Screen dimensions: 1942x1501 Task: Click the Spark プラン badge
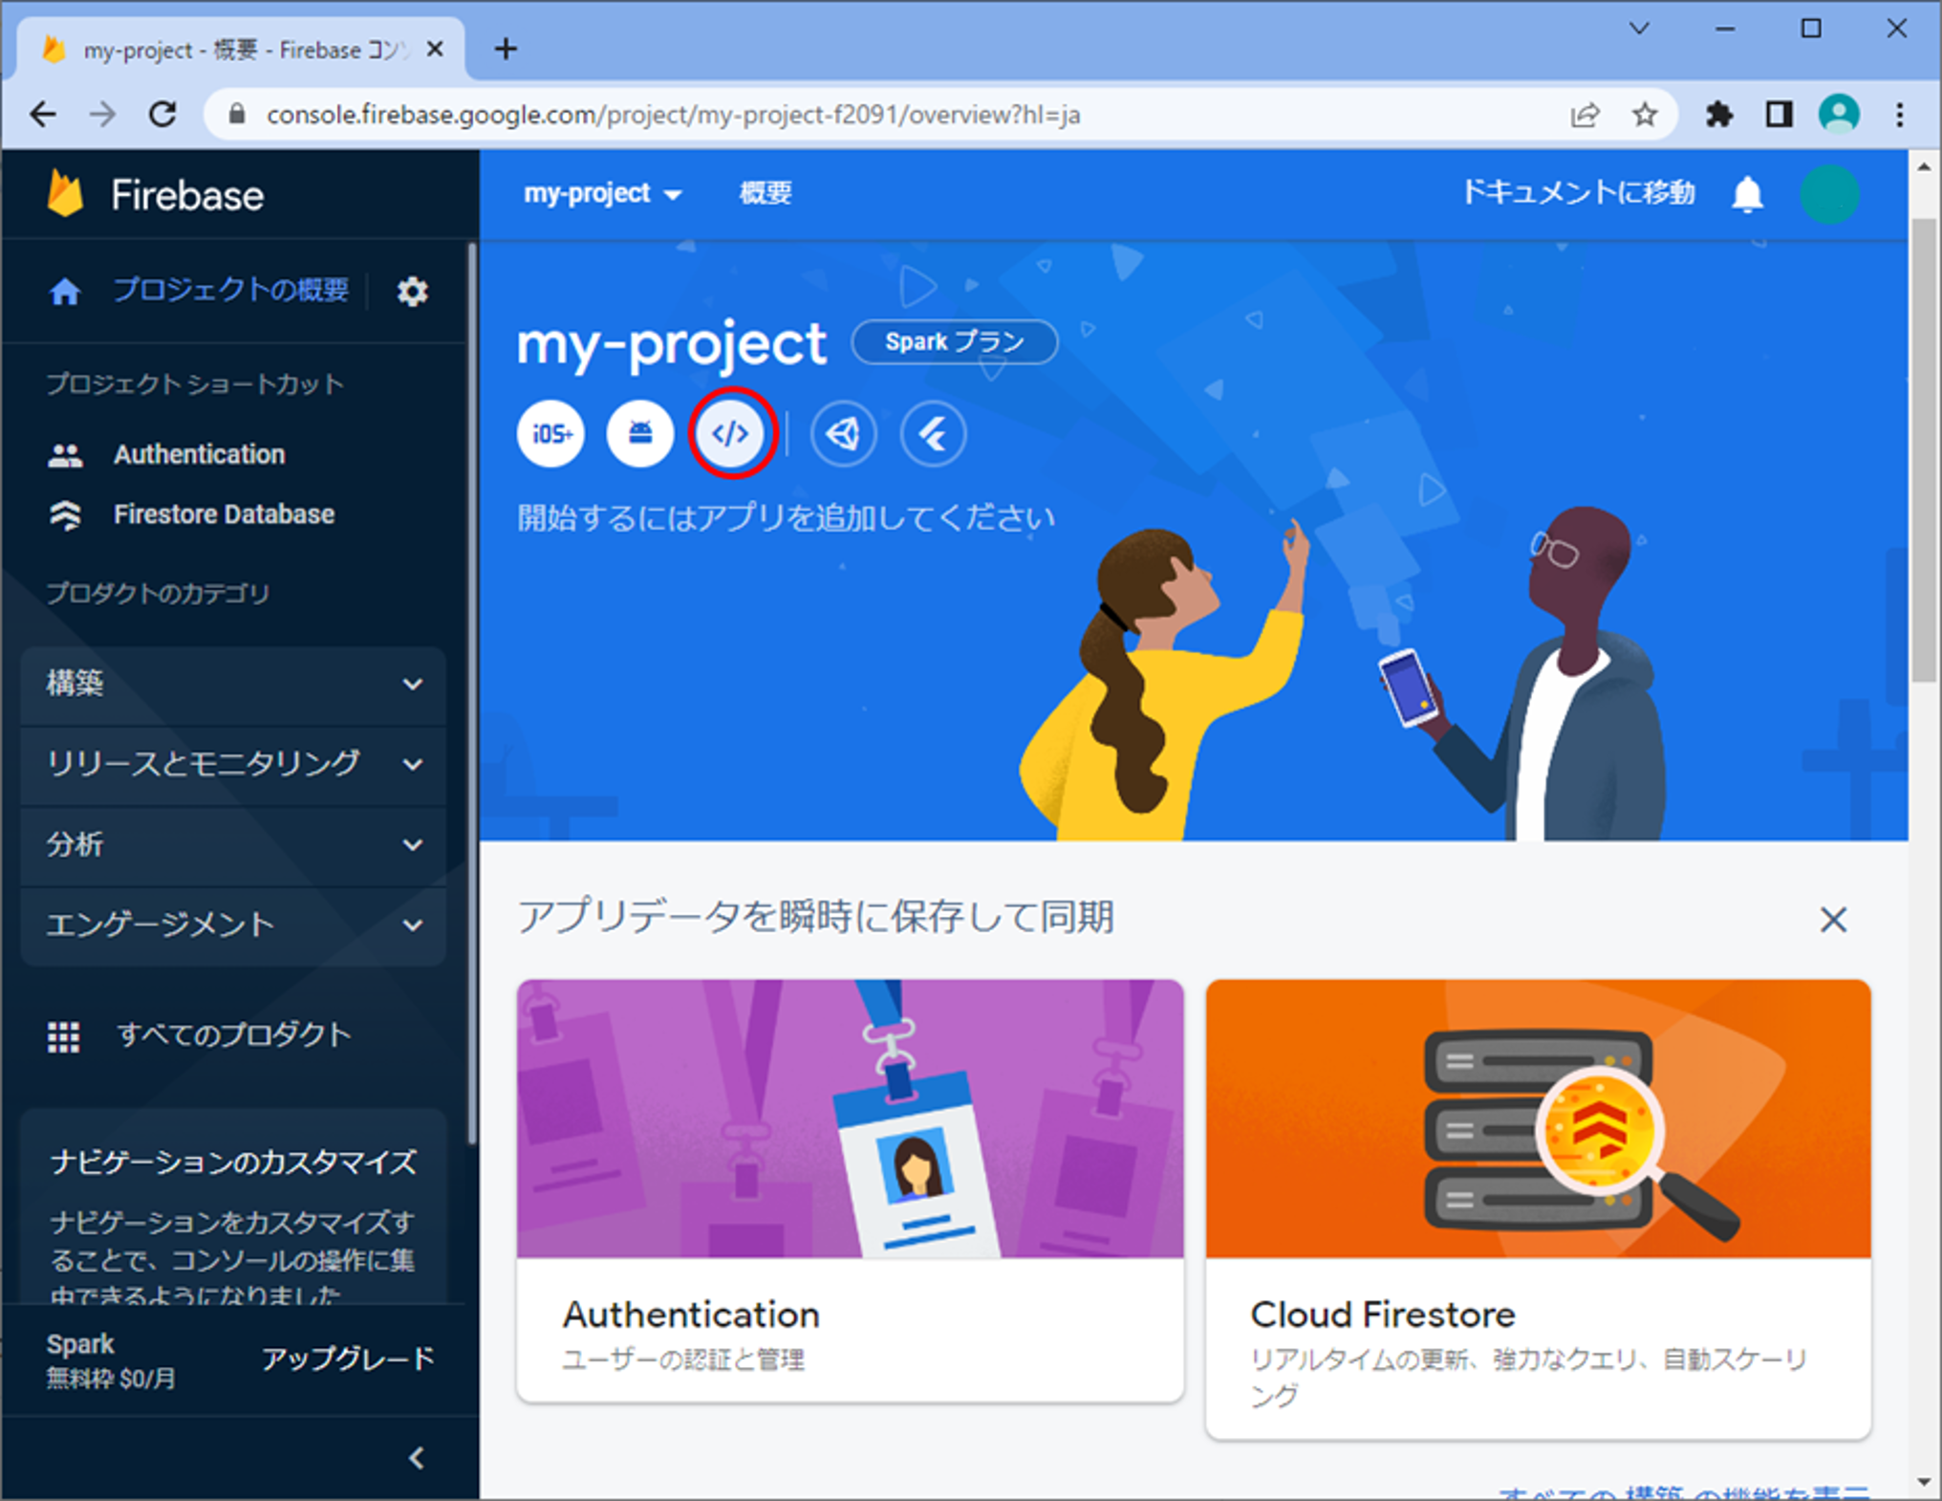pyautogui.click(x=954, y=342)
